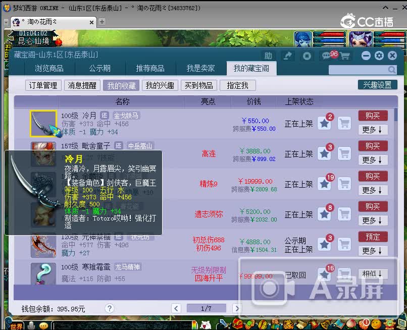Click the peach icon in bottom toolbar

click(x=350, y=324)
